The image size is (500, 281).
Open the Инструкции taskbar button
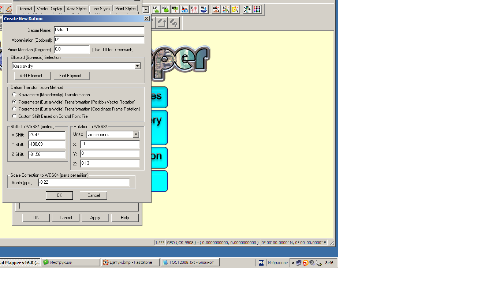coord(71,262)
